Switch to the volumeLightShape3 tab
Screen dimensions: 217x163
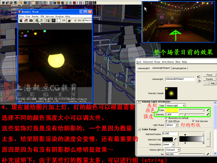coord(161,68)
